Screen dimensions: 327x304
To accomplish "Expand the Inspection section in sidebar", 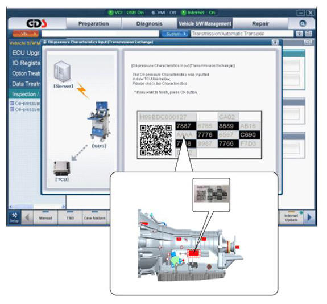I will click(x=25, y=94).
